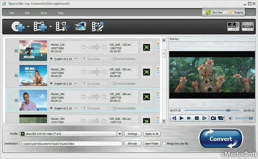Screen dimensions: 258x159
Task: Uncheck the Playlist_306 checkbox
Action: tap(16, 100)
